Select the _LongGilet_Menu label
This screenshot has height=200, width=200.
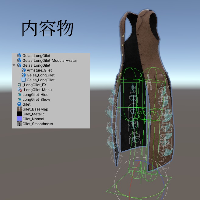point(37,90)
